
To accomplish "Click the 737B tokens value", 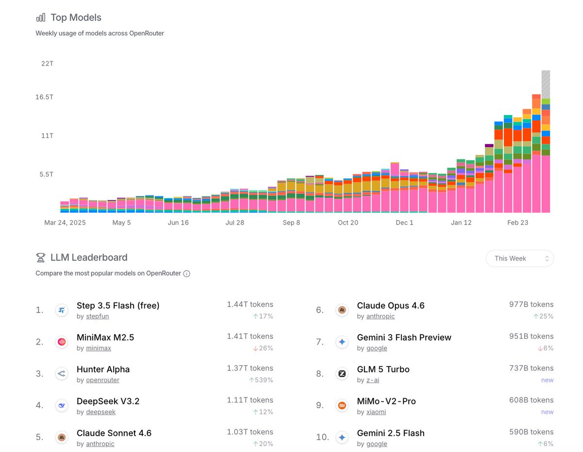I will [x=531, y=368].
